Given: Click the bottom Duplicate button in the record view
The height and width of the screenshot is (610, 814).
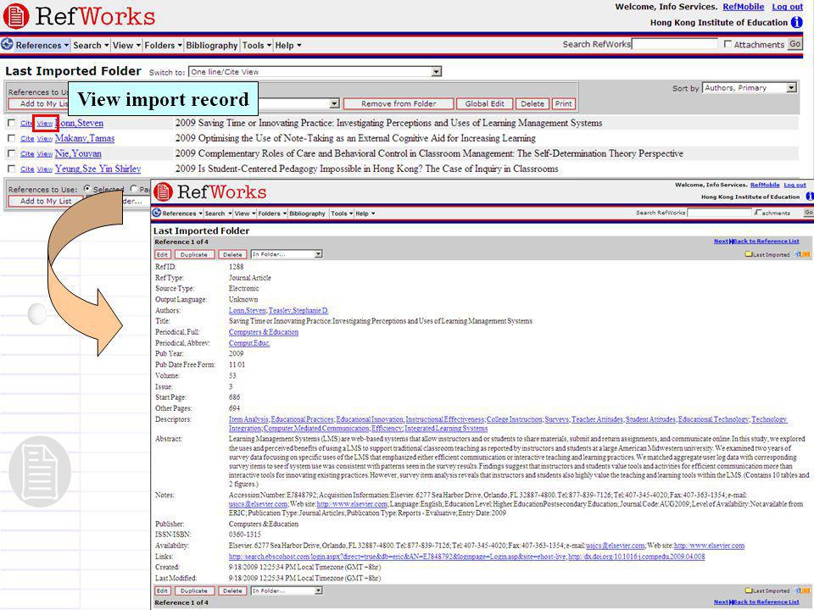Looking at the screenshot, I should click(x=194, y=591).
